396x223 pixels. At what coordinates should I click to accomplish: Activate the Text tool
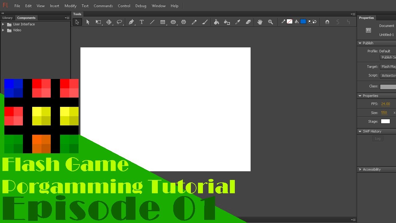coord(142,22)
